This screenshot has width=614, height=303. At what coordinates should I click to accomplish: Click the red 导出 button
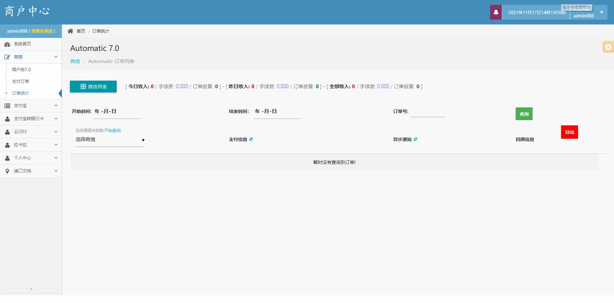(570, 132)
